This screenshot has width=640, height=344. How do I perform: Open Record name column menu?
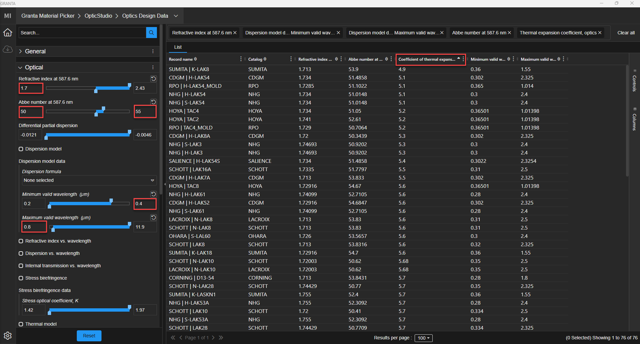coord(241,59)
